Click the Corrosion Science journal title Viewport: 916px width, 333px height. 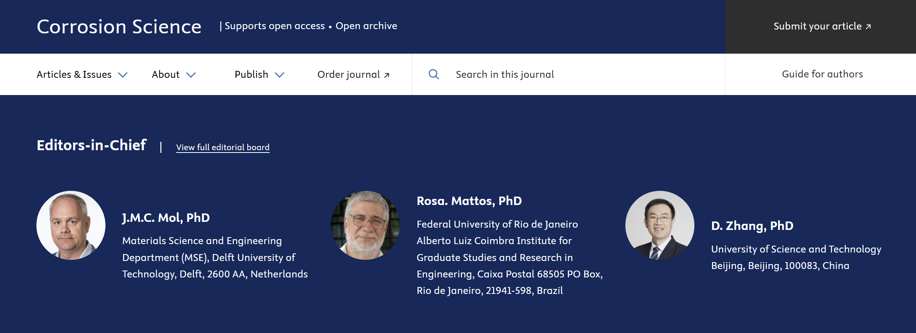[119, 26]
